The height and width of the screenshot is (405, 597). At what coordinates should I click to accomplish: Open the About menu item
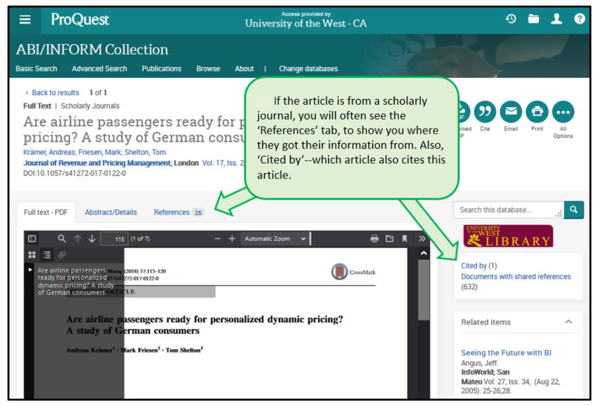pos(244,69)
